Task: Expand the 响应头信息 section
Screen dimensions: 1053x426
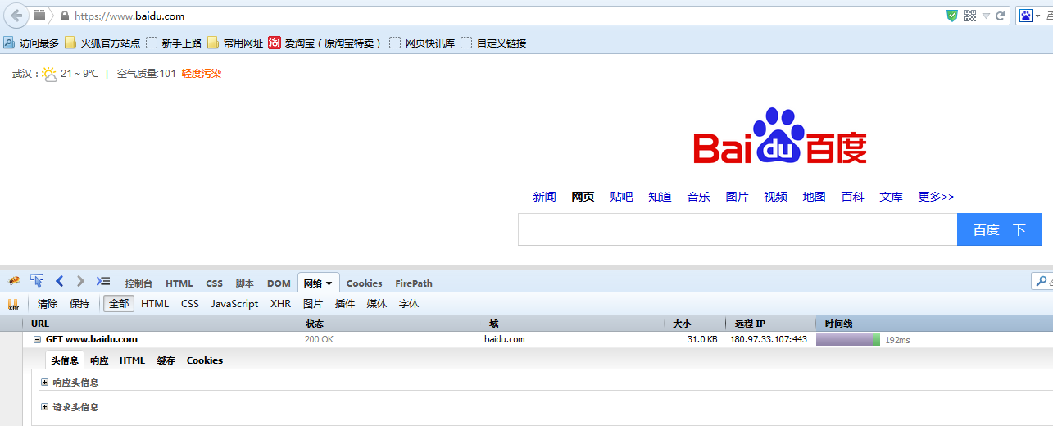Action: [x=43, y=383]
